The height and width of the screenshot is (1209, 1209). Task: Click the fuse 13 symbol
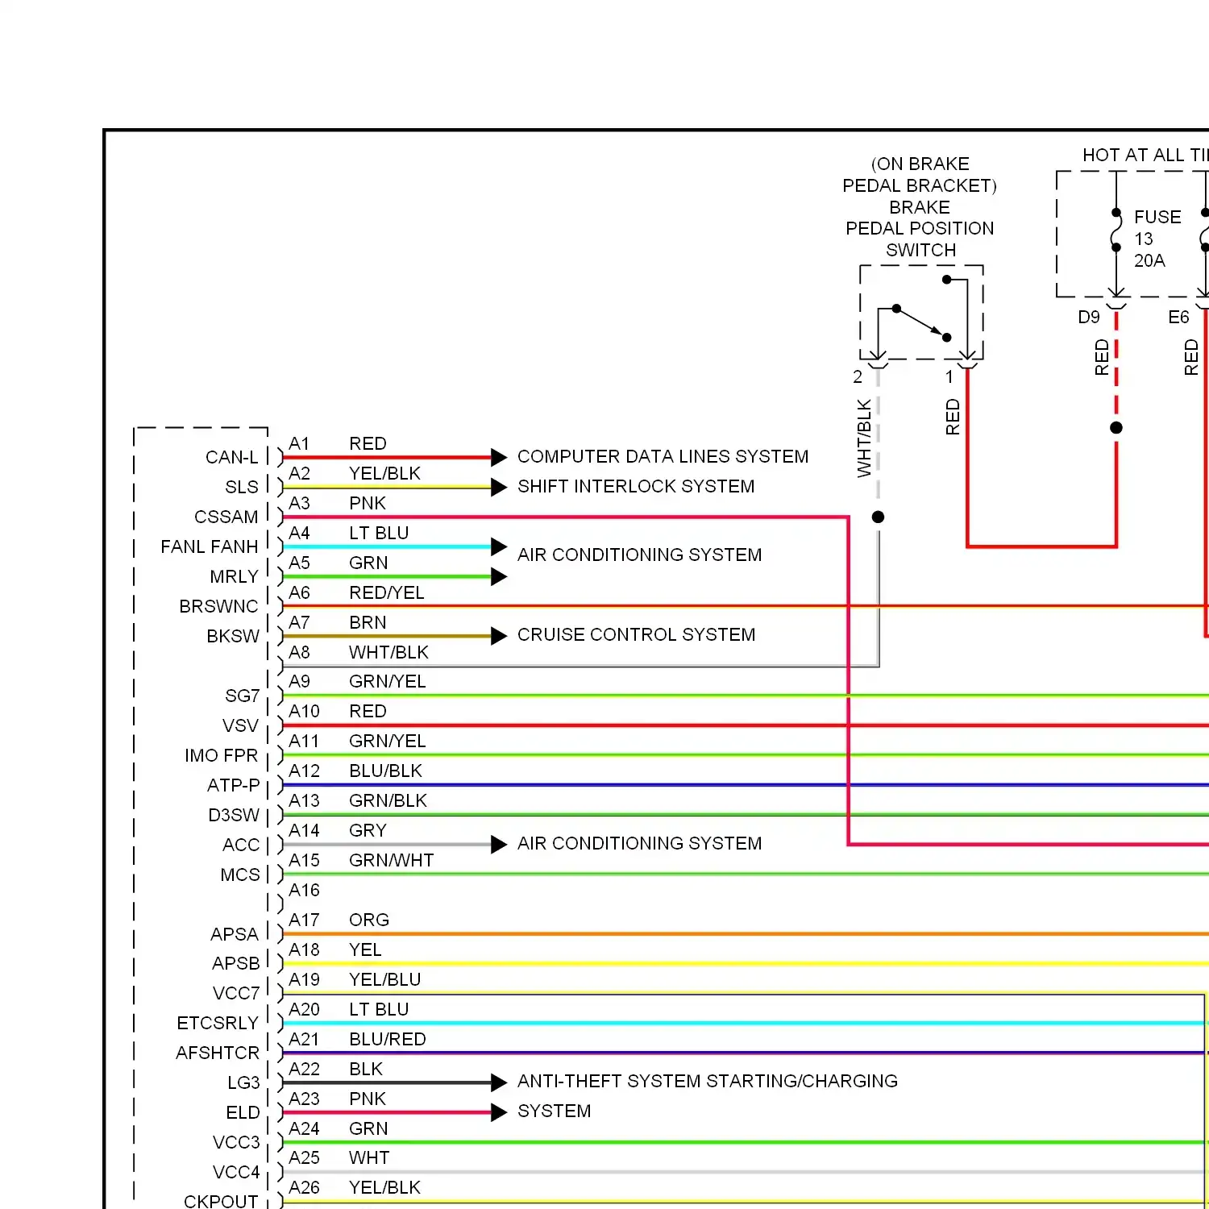pyautogui.click(x=1116, y=231)
